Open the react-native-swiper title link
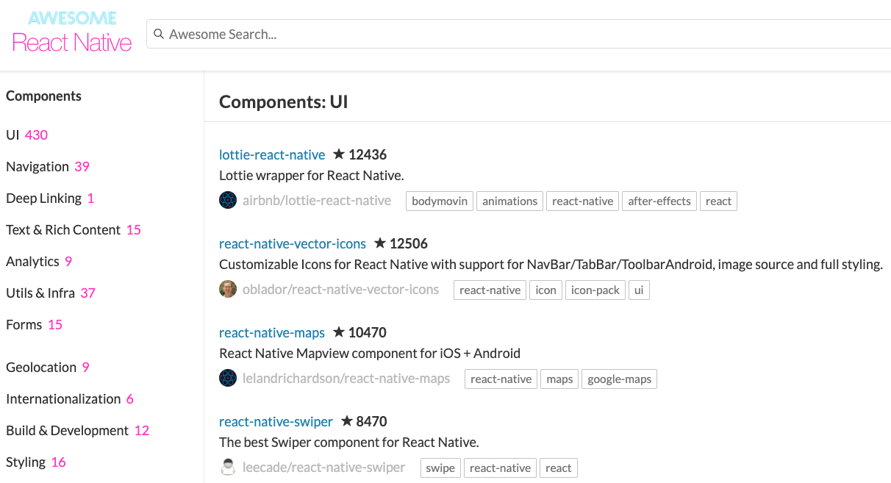Image resolution: width=891 pixels, height=483 pixels. pyautogui.click(x=276, y=421)
